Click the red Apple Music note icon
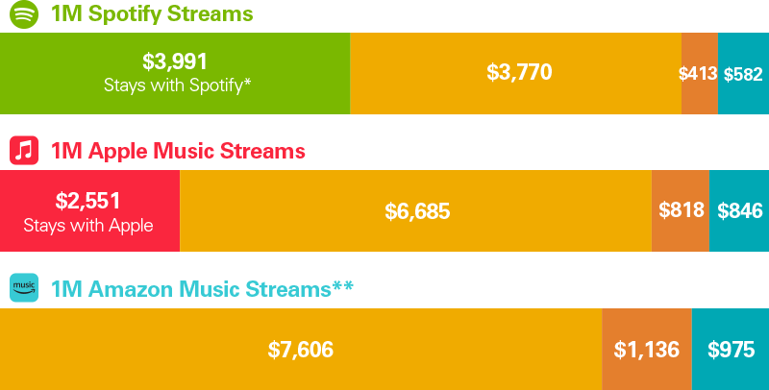The image size is (769, 390). pyautogui.click(x=24, y=151)
